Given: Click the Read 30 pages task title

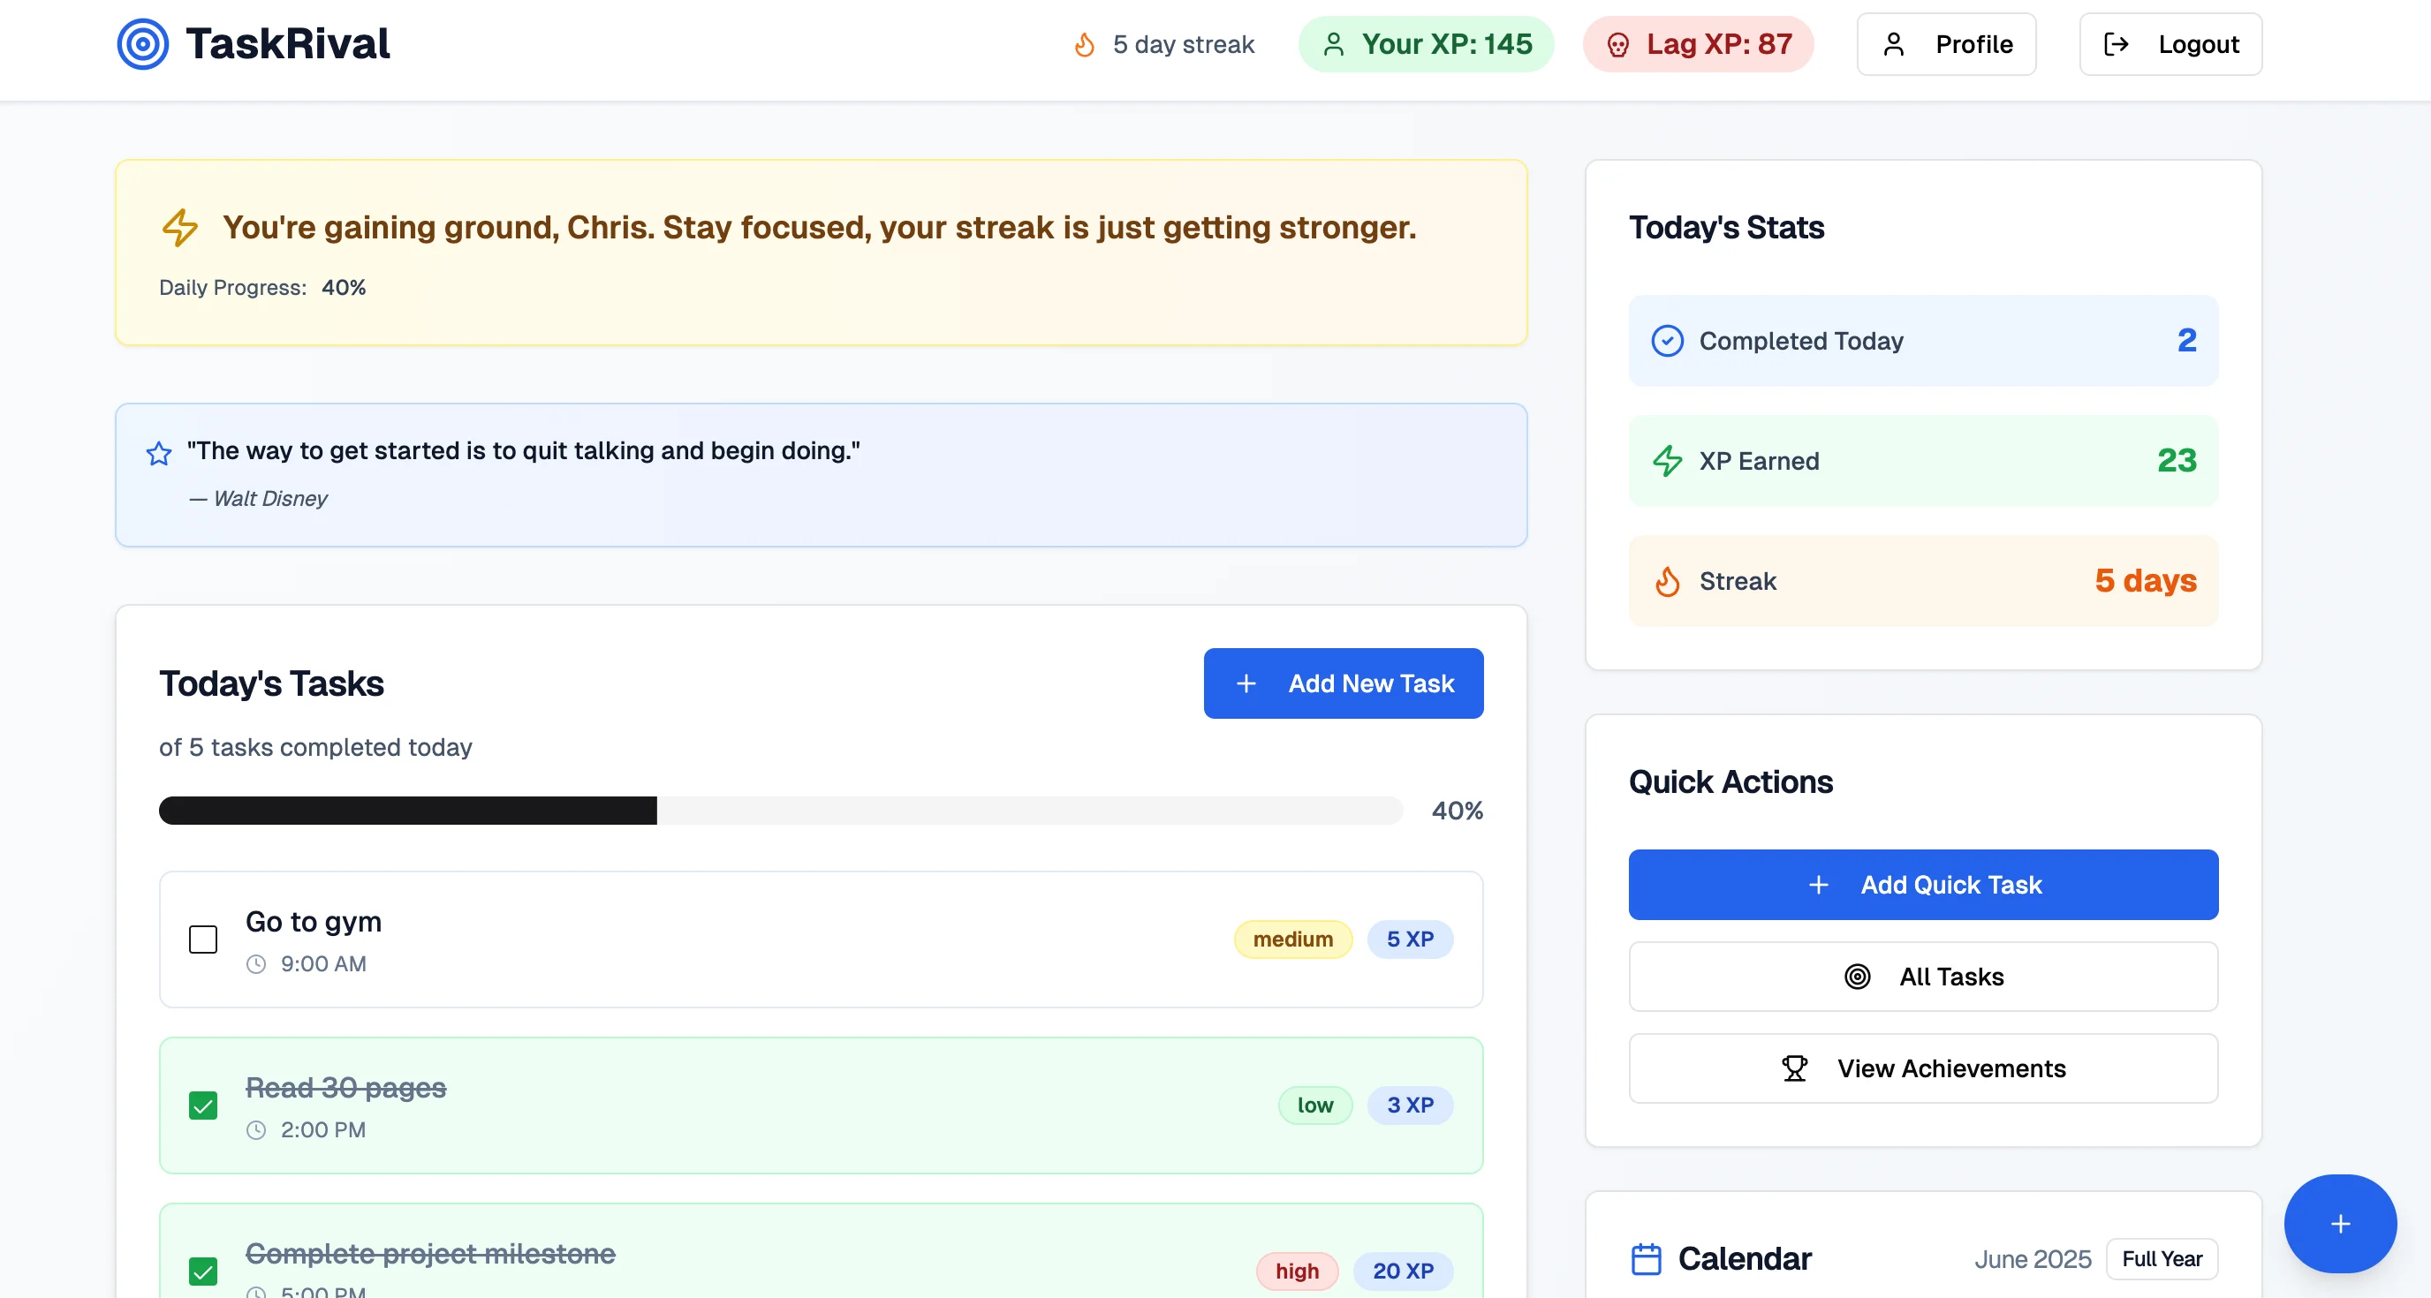Looking at the screenshot, I should point(345,1088).
